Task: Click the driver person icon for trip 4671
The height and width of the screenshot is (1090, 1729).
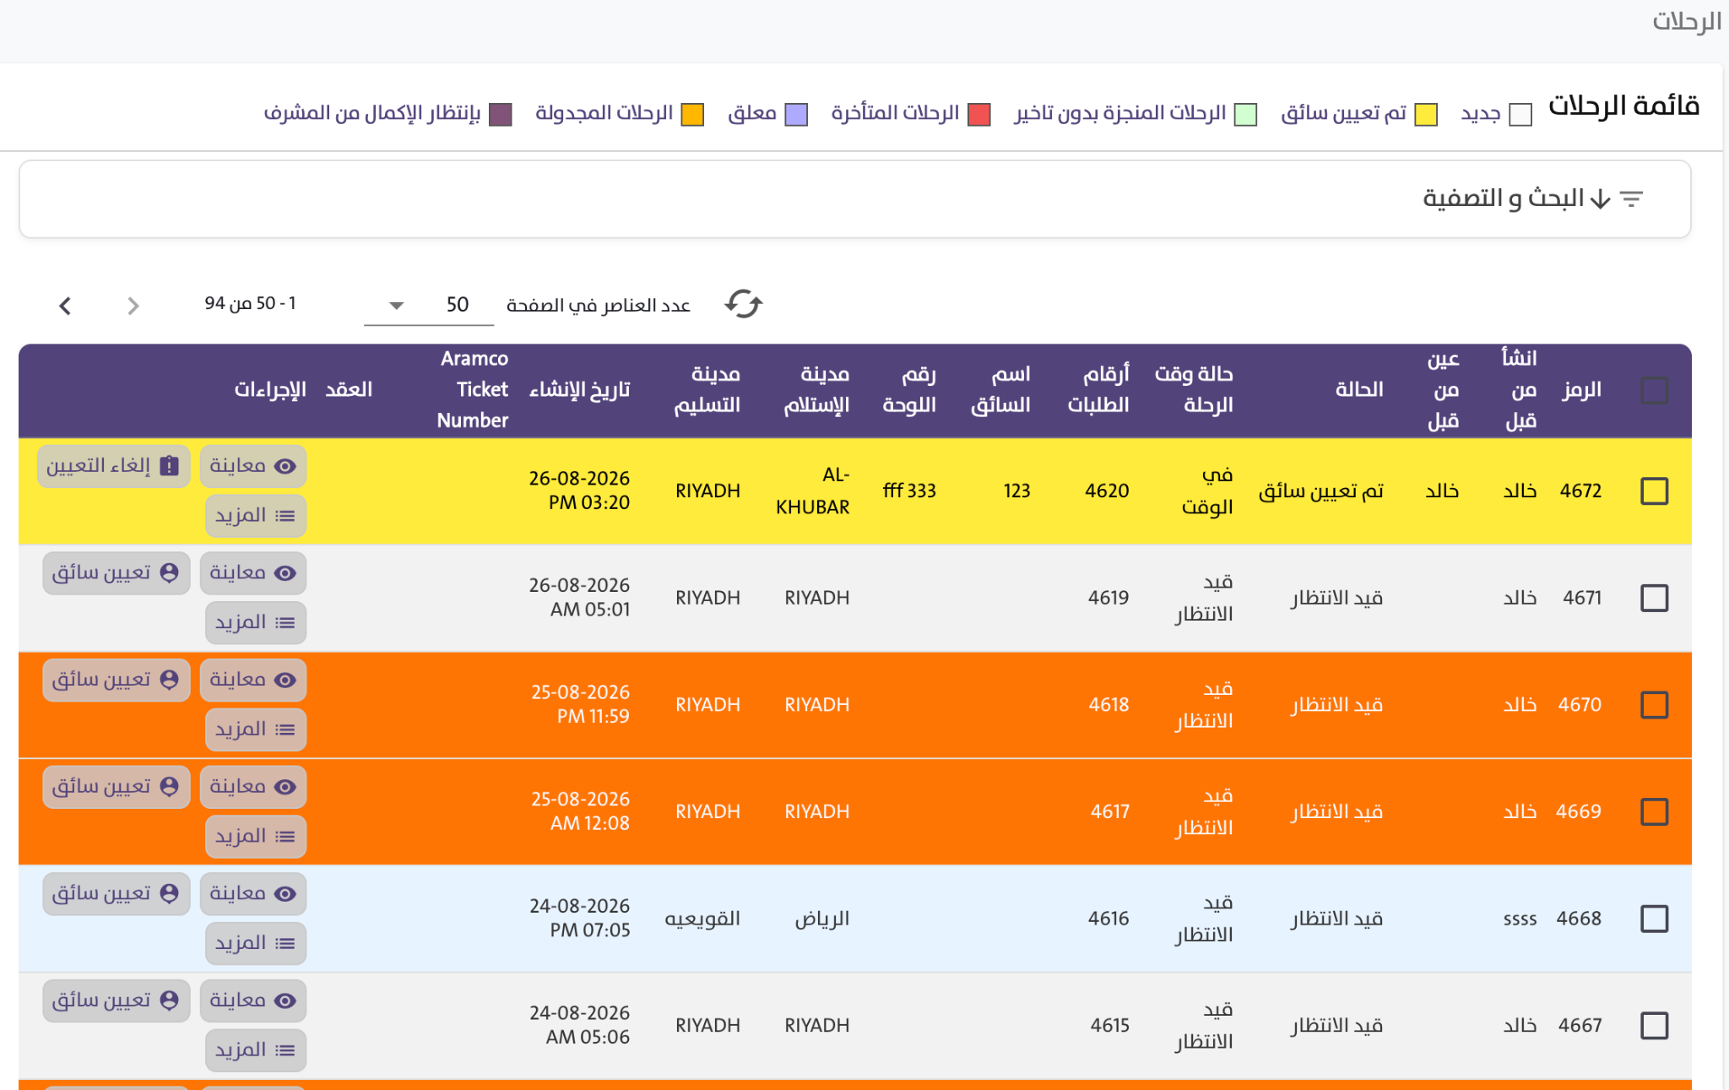Action: tap(169, 572)
